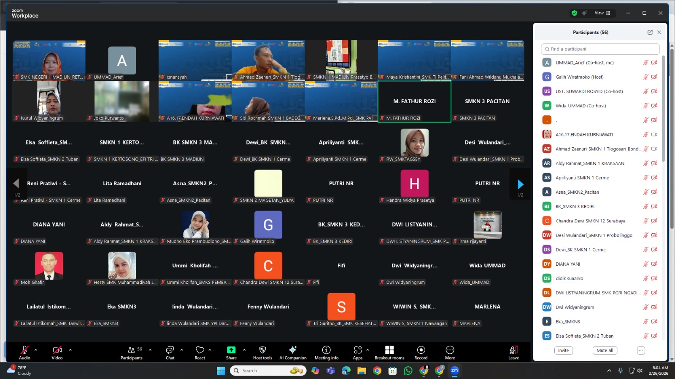Open the More menu in toolbar

pos(450,350)
